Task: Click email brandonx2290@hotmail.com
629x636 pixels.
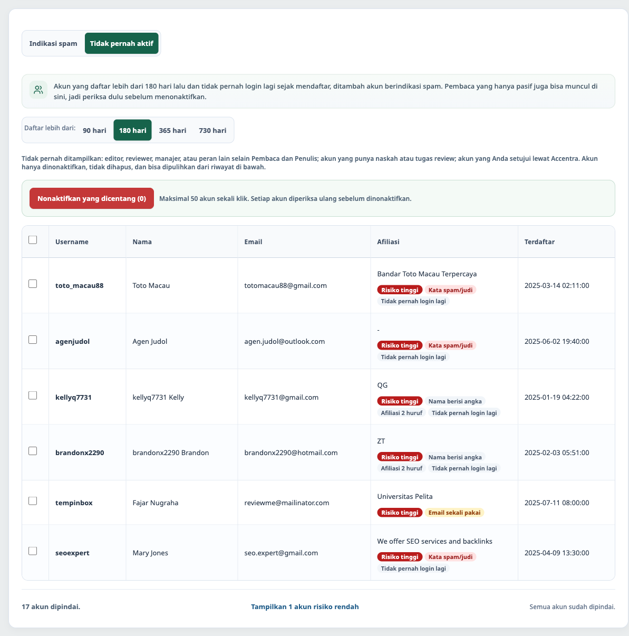Action: [291, 452]
